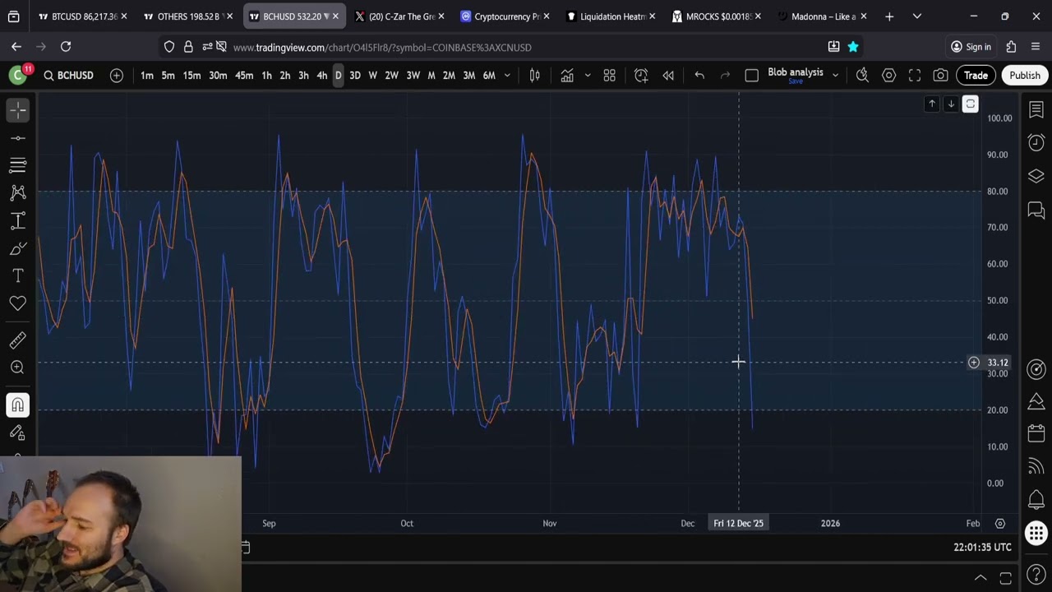1052x592 pixels.
Task: Open the Indicators dialog
Action: (x=567, y=76)
